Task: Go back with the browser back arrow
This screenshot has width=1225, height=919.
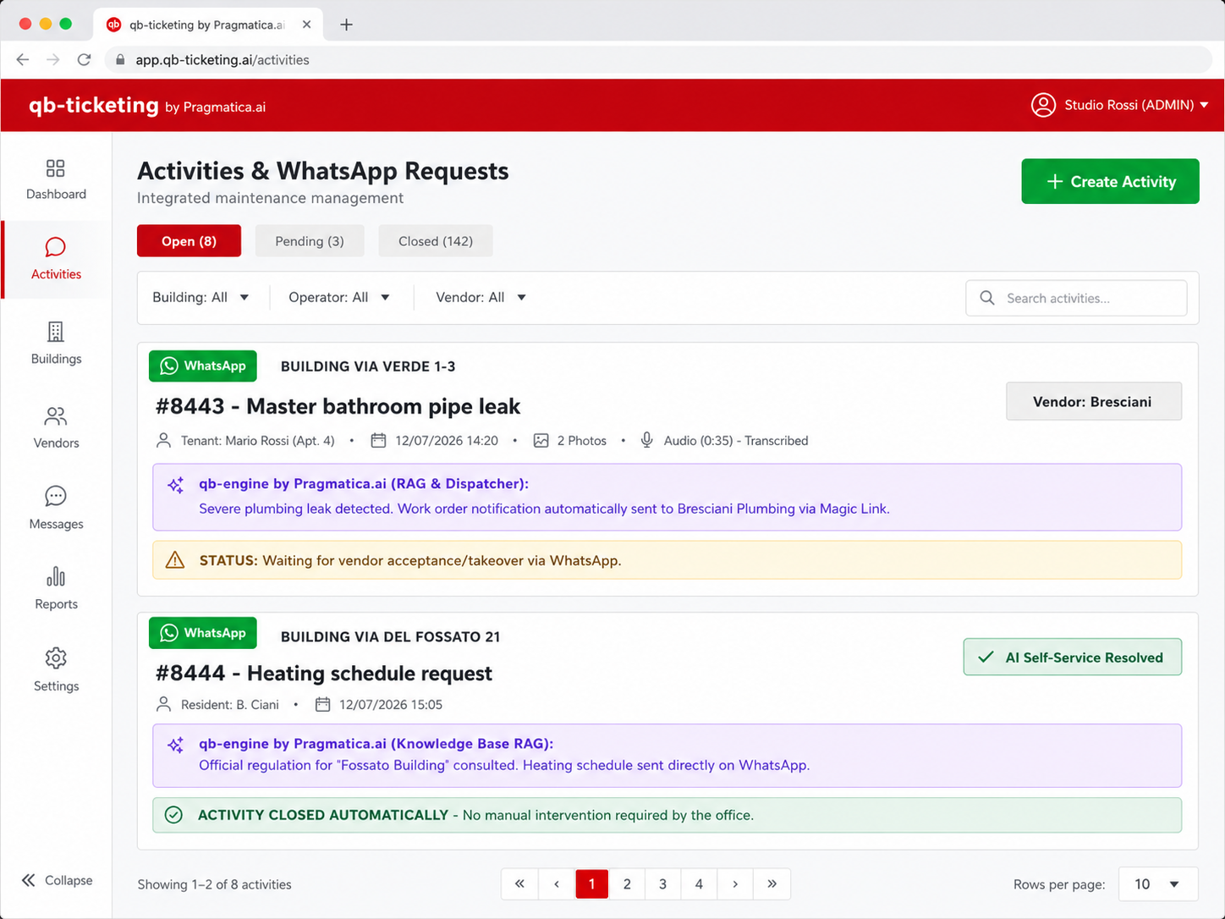Action: pyautogui.click(x=23, y=59)
